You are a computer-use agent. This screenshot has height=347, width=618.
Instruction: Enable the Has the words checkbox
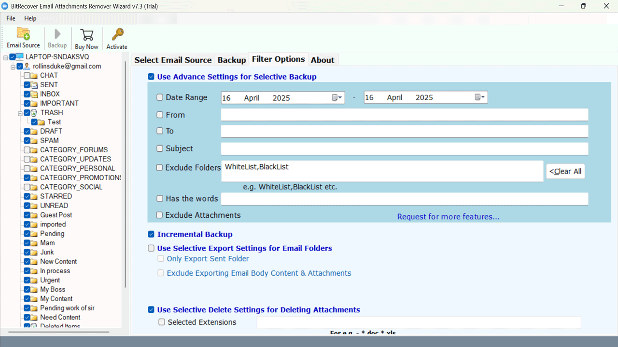tap(160, 199)
